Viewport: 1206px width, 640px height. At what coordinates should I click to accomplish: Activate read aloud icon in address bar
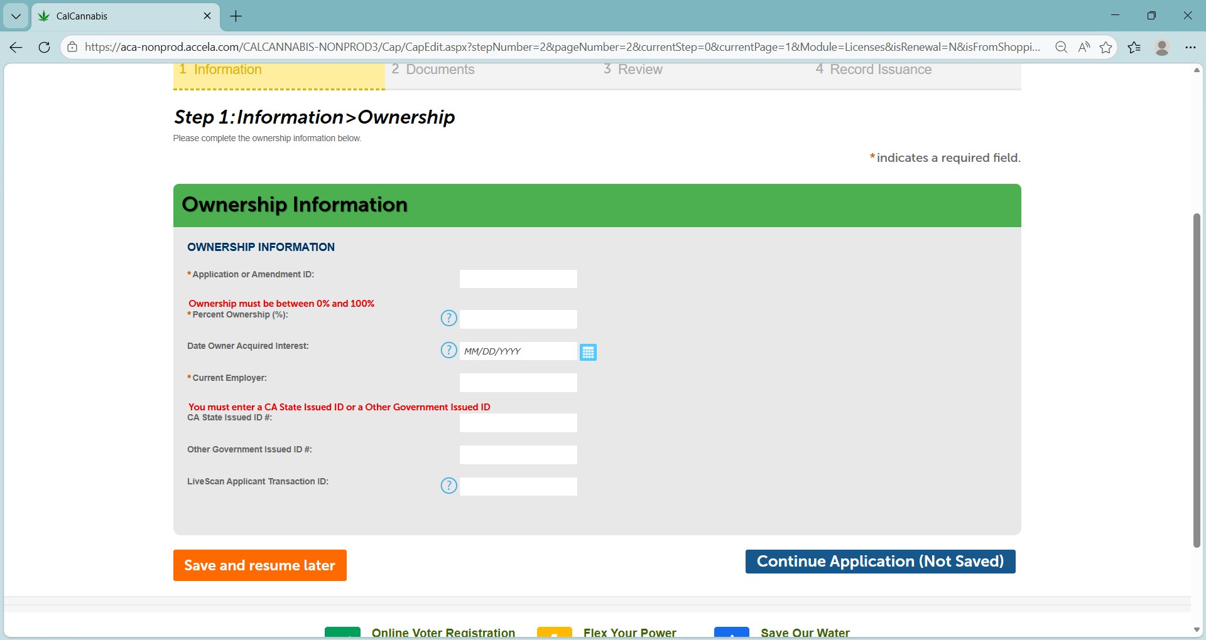click(1084, 47)
